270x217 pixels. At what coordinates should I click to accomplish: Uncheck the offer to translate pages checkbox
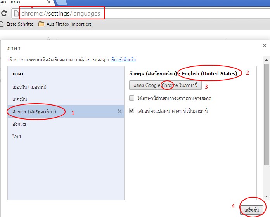(132, 111)
